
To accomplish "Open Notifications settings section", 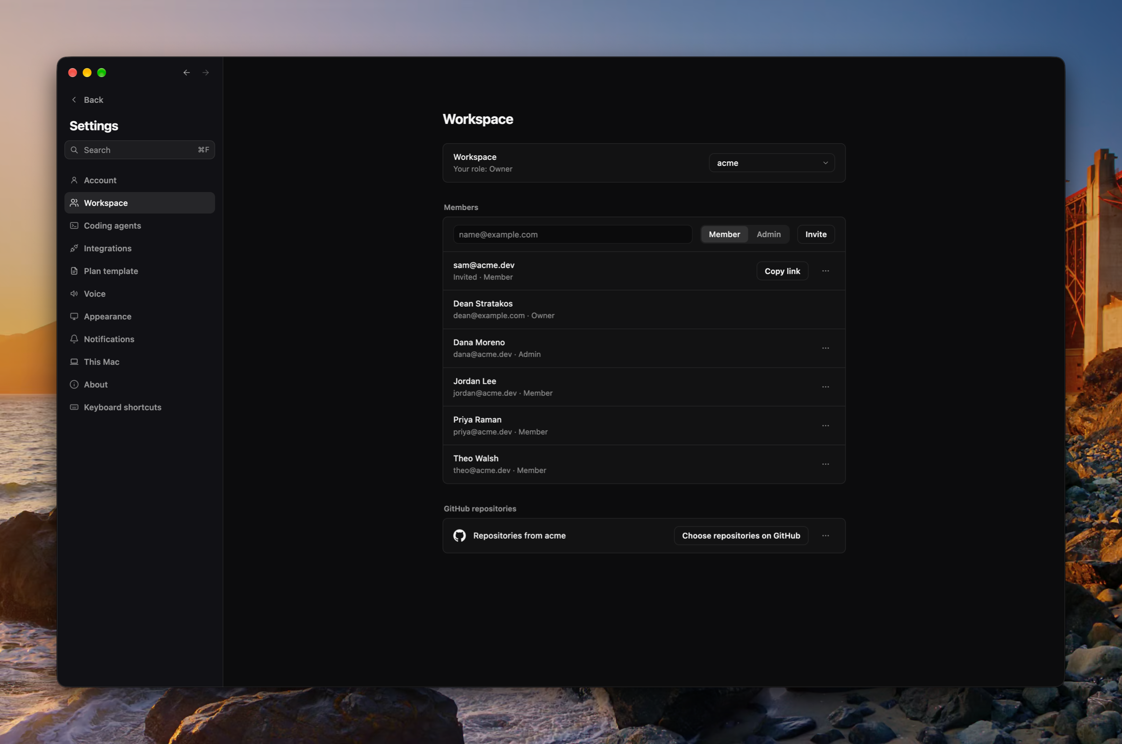I will coord(139,339).
